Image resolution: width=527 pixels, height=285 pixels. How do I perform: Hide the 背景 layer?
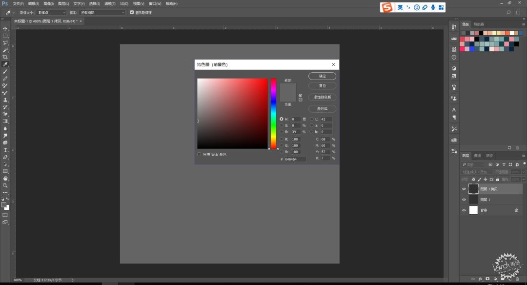coord(464,210)
